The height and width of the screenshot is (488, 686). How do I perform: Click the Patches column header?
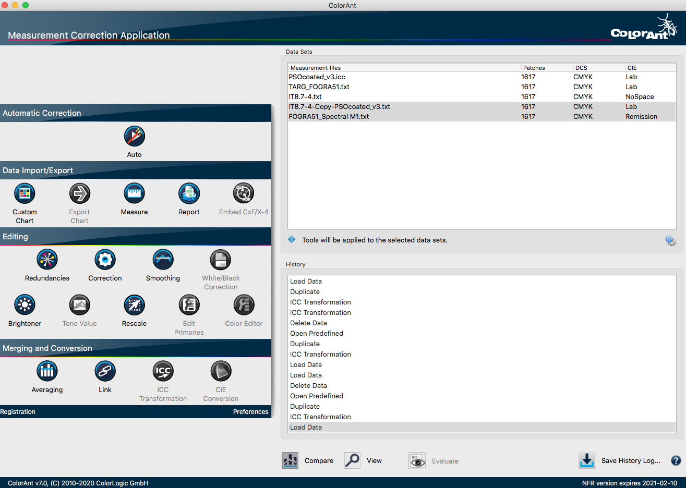pyautogui.click(x=547, y=68)
